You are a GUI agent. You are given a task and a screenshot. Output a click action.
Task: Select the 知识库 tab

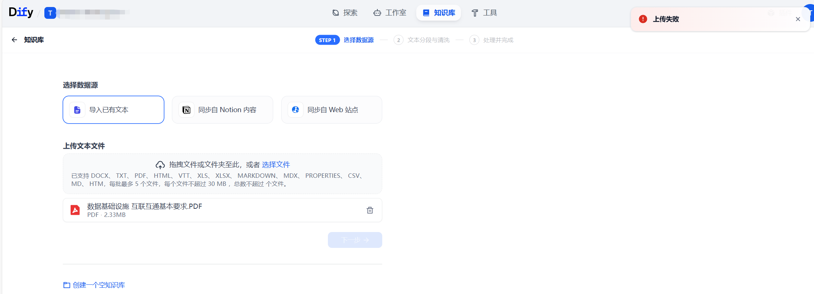pos(439,13)
